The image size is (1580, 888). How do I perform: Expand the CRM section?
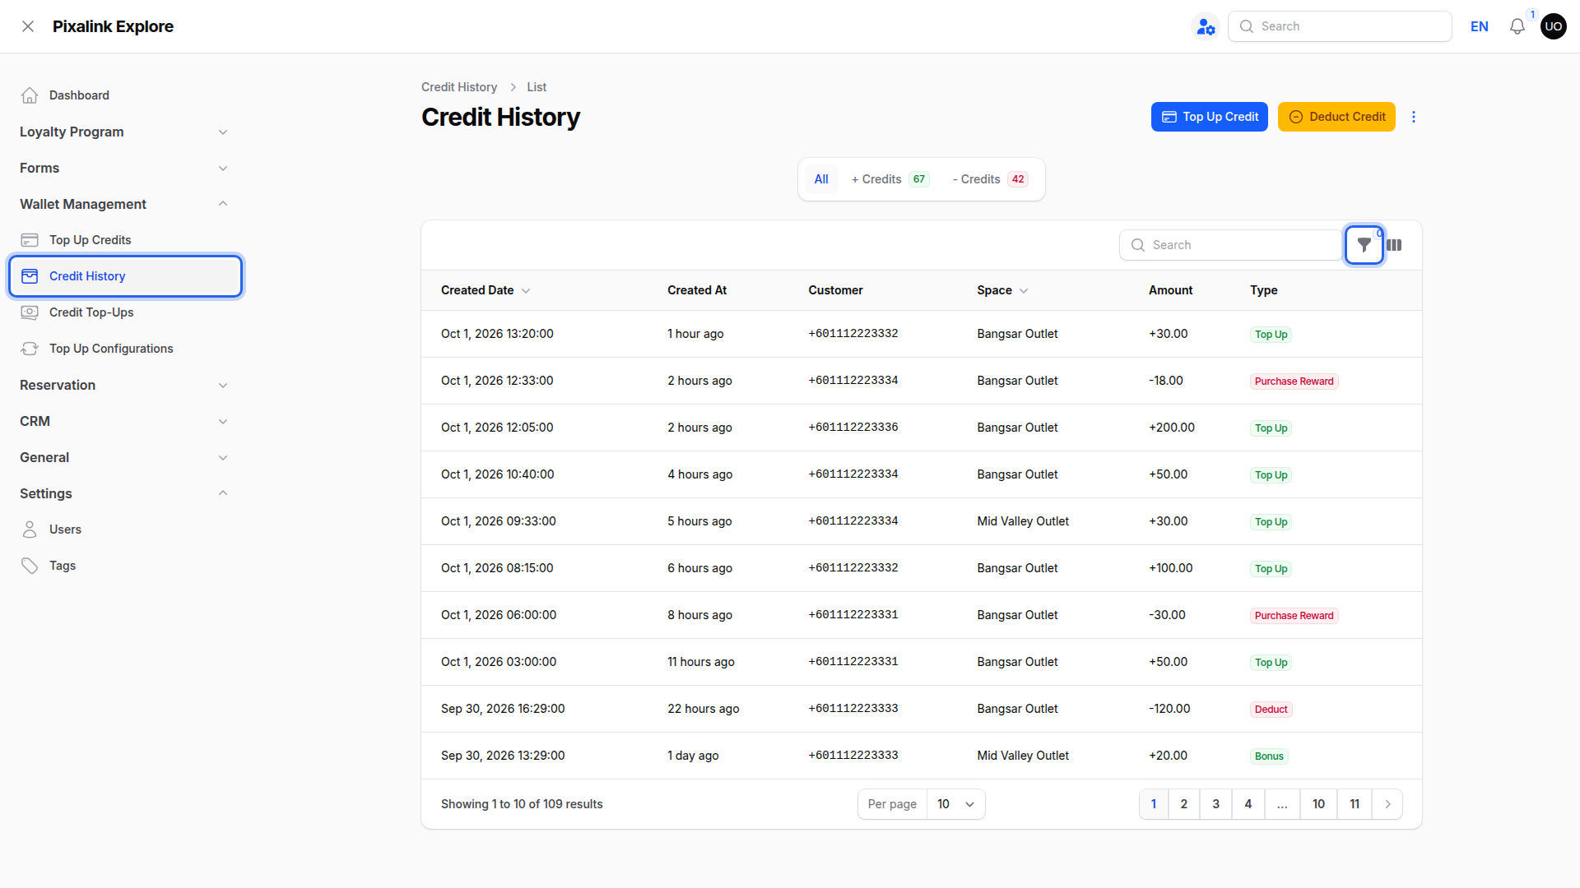click(123, 421)
